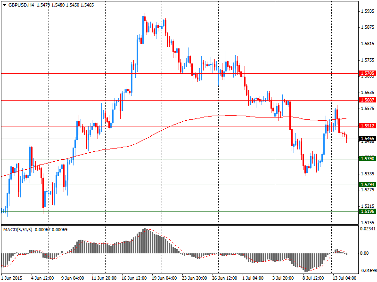This screenshot has width=377, height=282.
Task: Select the 1.5196 support level label
Action: [368, 211]
